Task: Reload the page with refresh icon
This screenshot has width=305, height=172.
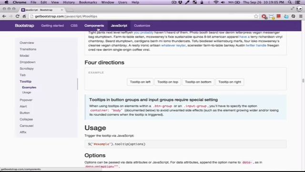Action: click(18, 16)
